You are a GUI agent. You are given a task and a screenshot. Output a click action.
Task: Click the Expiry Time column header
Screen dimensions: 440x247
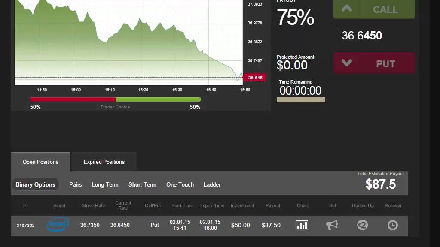pos(211,205)
